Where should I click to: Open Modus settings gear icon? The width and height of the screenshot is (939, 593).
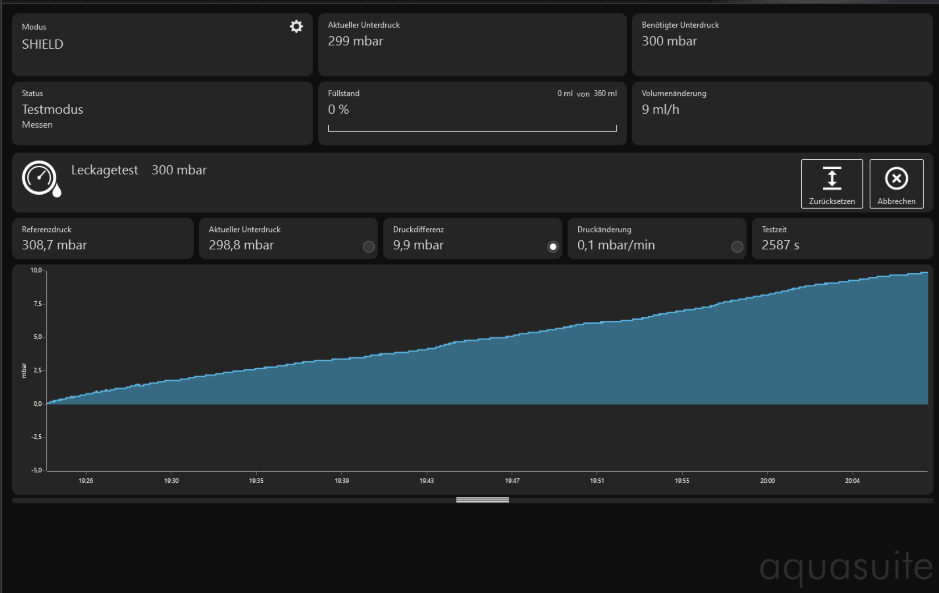tap(296, 26)
